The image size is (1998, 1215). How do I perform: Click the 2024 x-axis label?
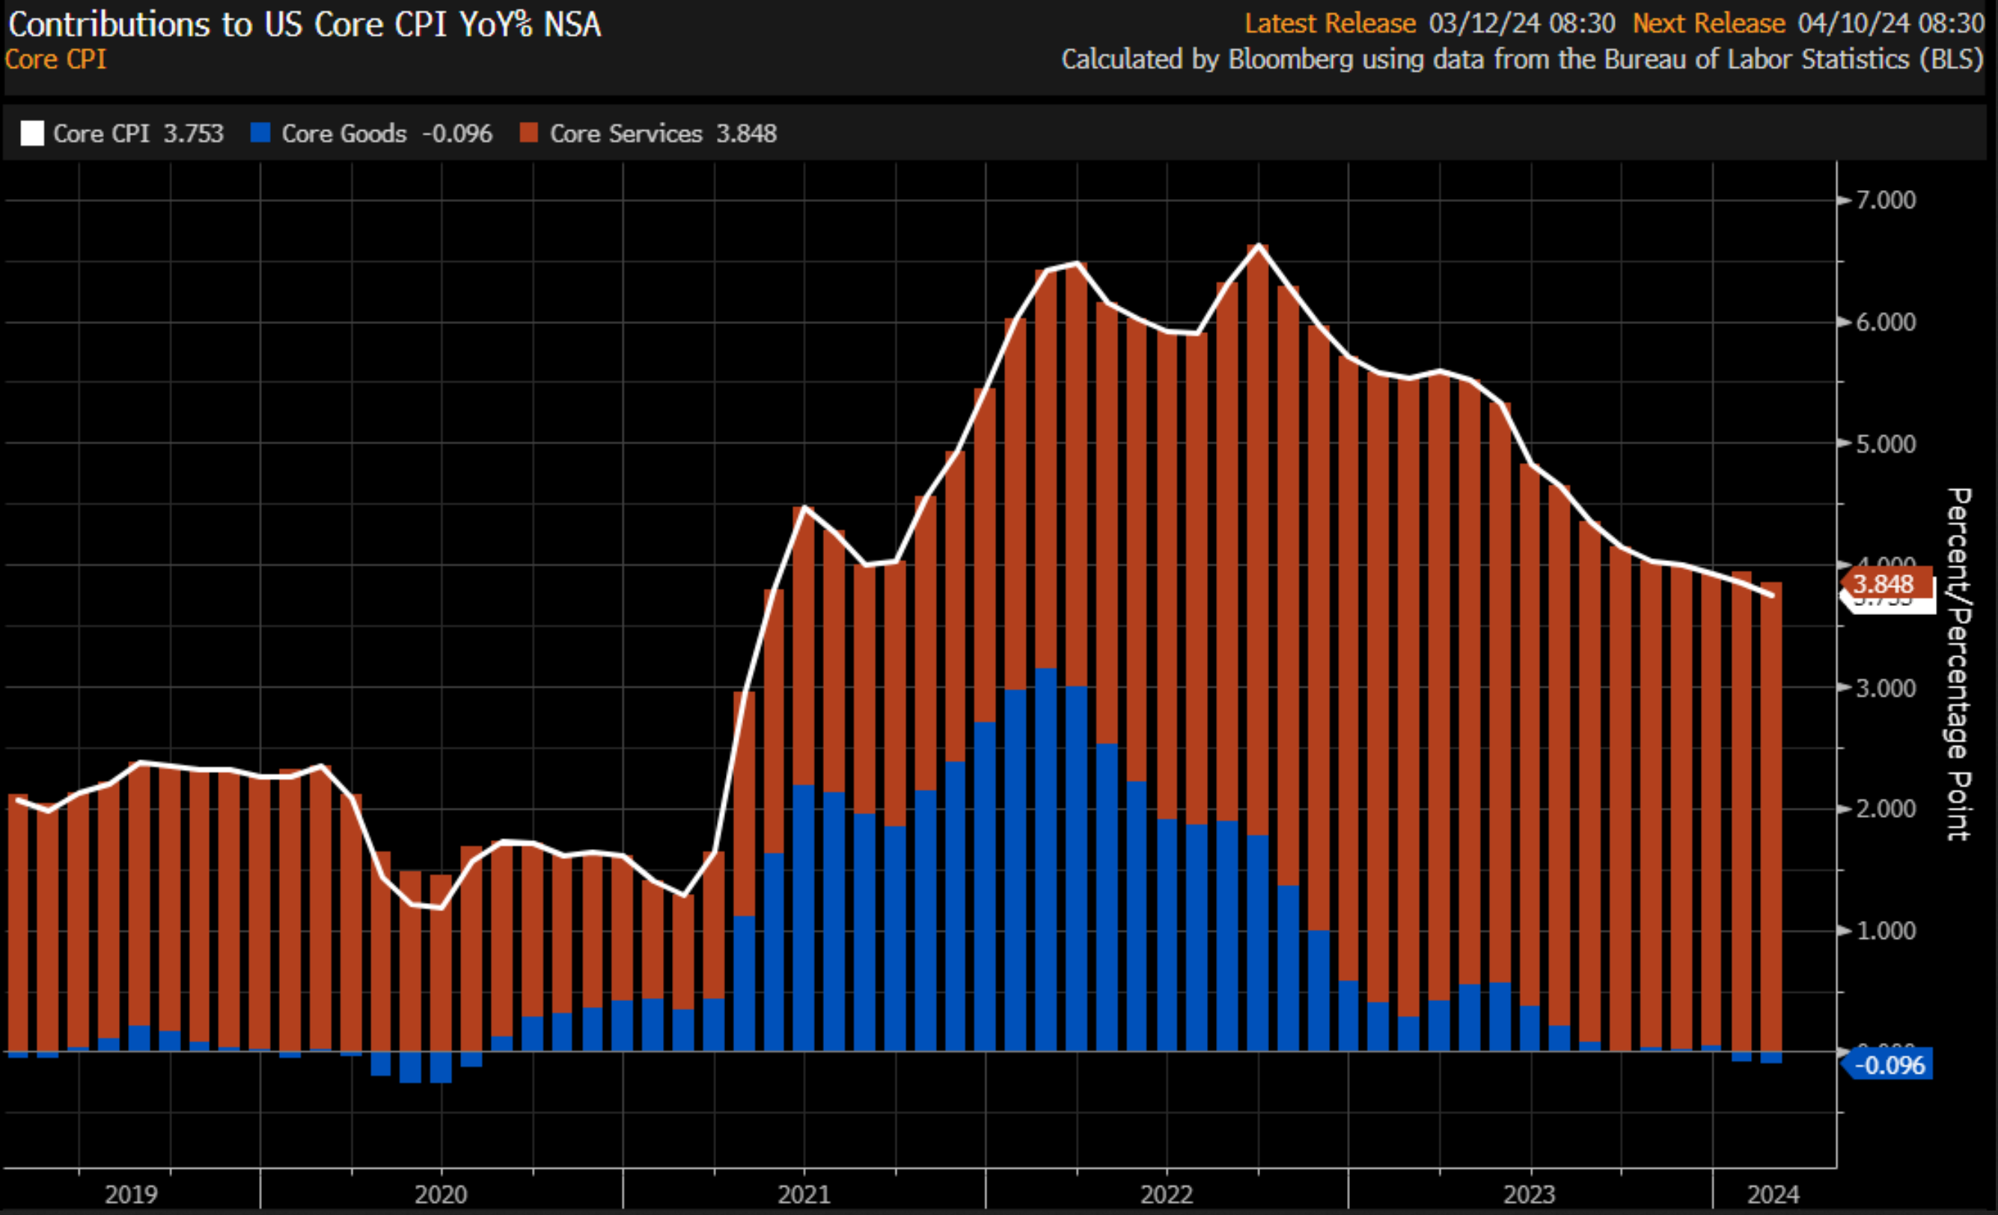[x=1773, y=1194]
